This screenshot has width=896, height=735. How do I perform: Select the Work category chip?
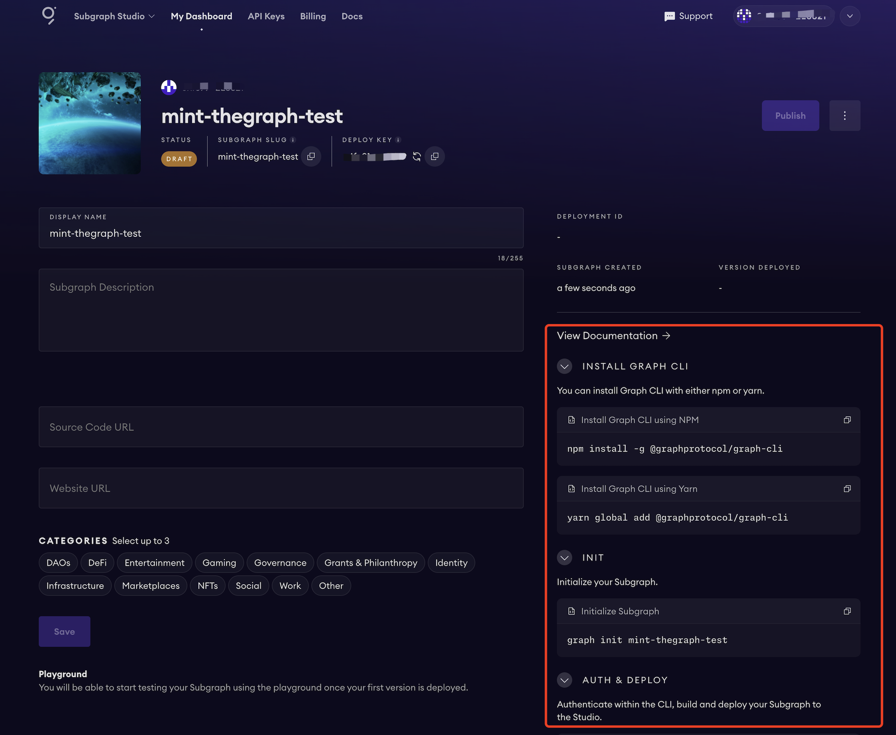click(x=290, y=586)
